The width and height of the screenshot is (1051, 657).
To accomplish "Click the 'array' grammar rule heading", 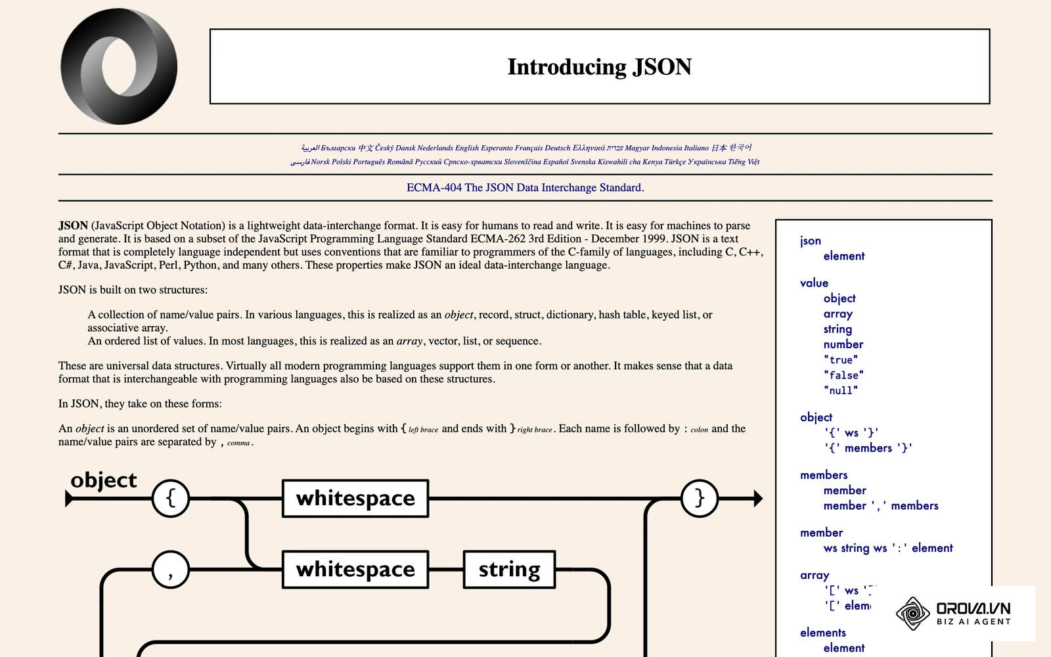I will coord(815,576).
